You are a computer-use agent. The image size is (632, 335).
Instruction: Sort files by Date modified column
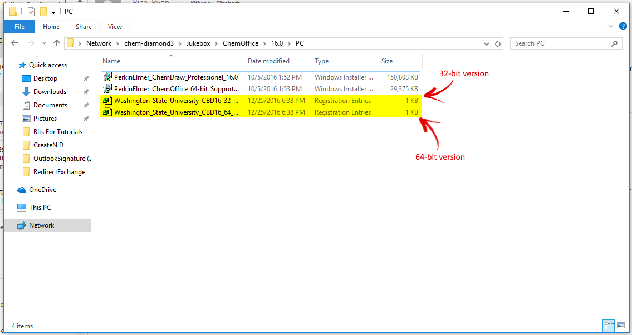point(268,61)
